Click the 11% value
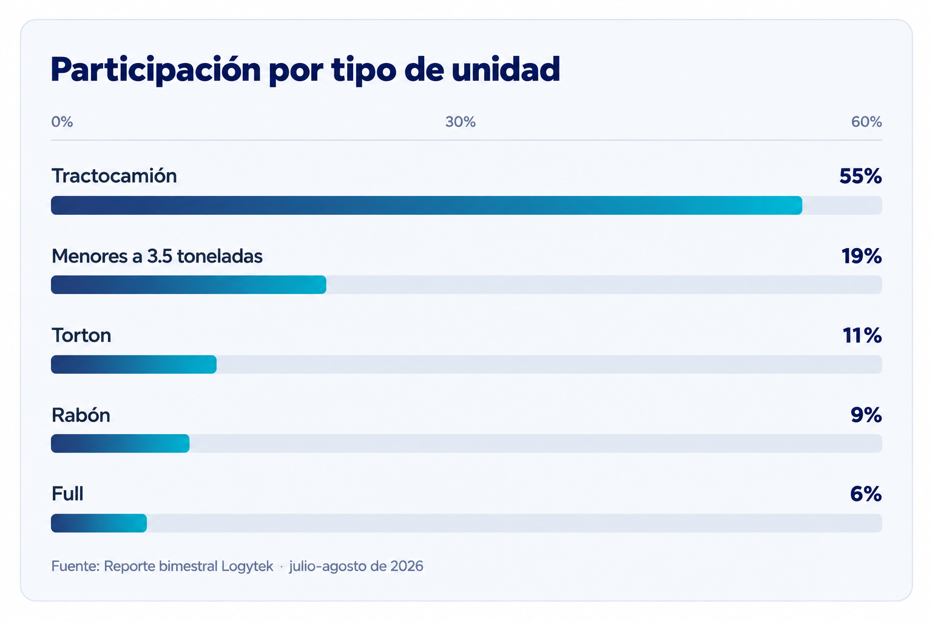Image resolution: width=932 pixels, height=621 pixels. (x=862, y=335)
